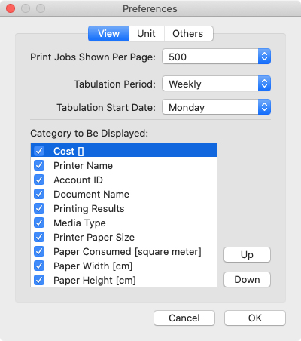Switch to the Unit tab

click(146, 34)
